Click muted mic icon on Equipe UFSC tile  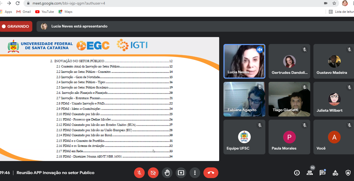[x=259, y=125]
